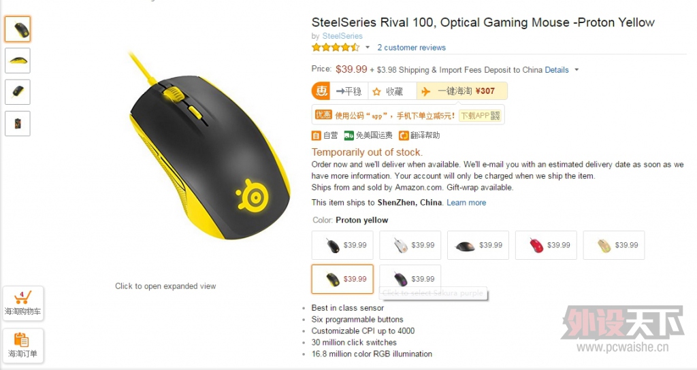This screenshot has height=370, width=697.
Task: Select the red mouse color option
Action: [546, 245]
